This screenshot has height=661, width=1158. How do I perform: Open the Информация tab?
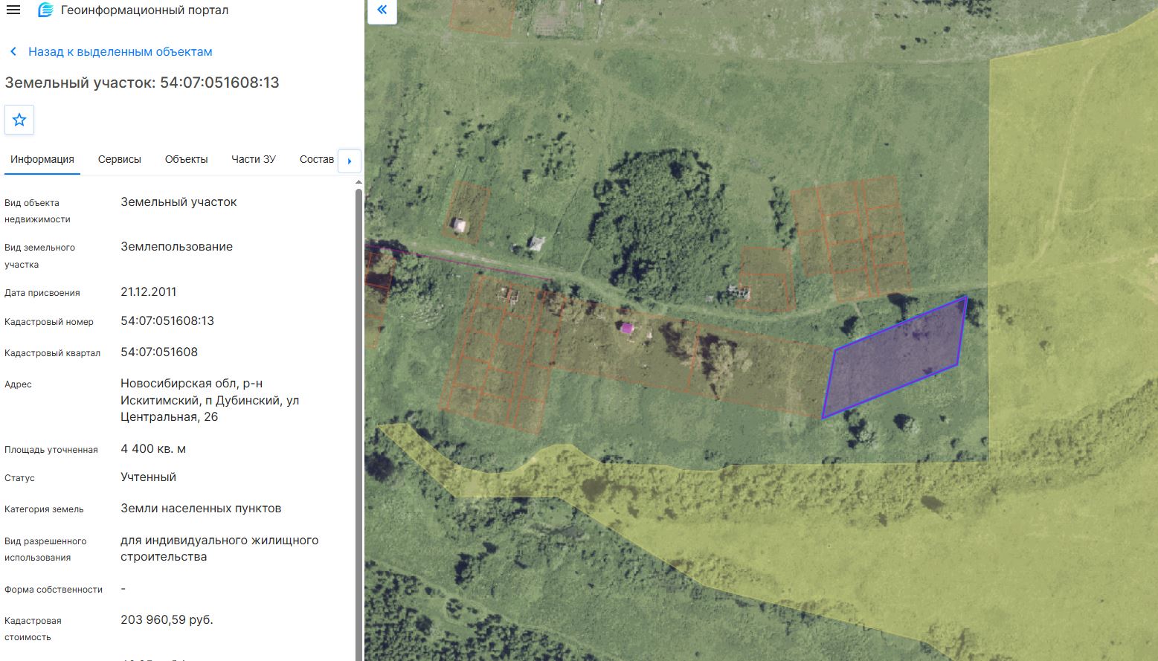point(42,159)
